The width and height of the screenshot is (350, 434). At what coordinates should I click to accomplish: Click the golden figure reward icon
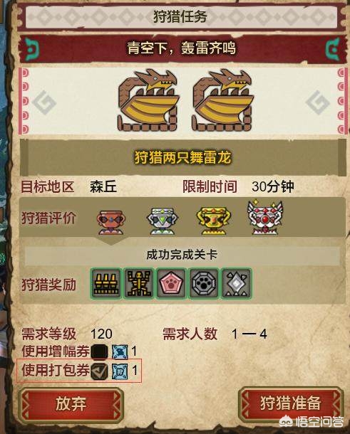coord(138,283)
